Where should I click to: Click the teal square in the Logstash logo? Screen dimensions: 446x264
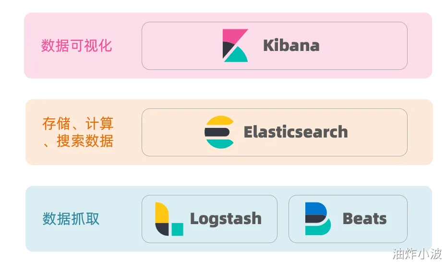[177, 229]
